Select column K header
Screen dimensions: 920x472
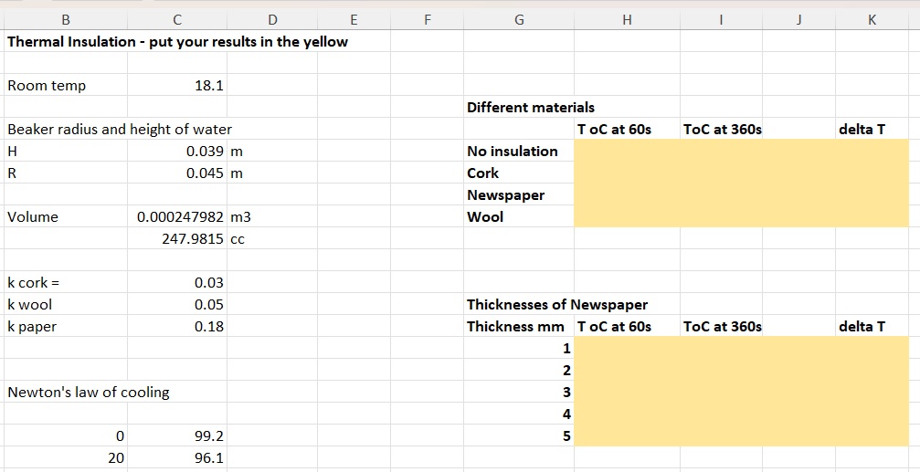[x=872, y=19]
